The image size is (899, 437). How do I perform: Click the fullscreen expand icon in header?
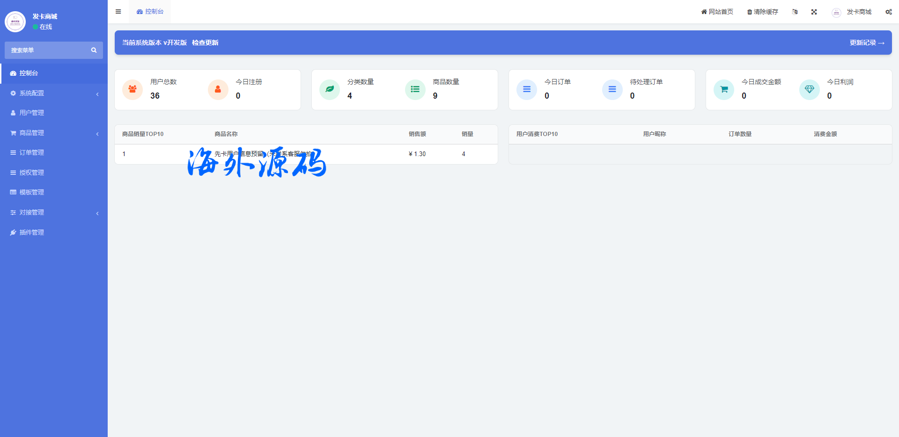(814, 12)
